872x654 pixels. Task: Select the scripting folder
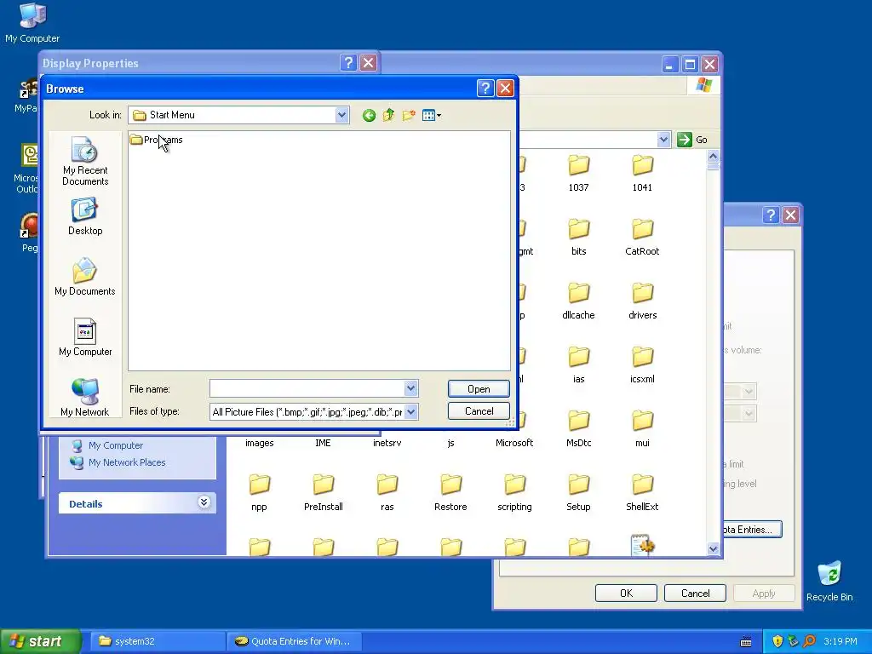coord(514,493)
